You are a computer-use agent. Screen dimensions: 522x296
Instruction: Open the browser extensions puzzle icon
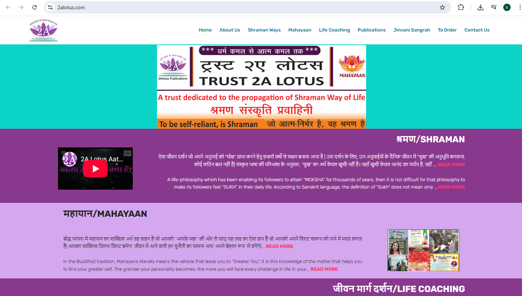(x=461, y=7)
